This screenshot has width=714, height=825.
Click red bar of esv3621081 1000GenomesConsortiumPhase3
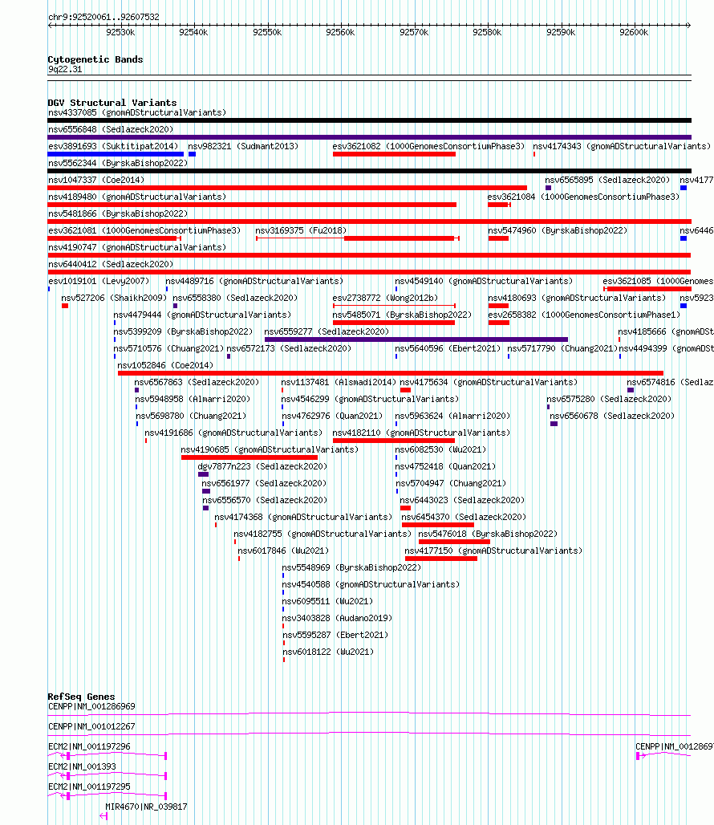click(x=112, y=238)
